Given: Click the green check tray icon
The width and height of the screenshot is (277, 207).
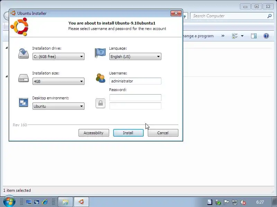Looking at the screenshot, I should (x=218, y=203).
